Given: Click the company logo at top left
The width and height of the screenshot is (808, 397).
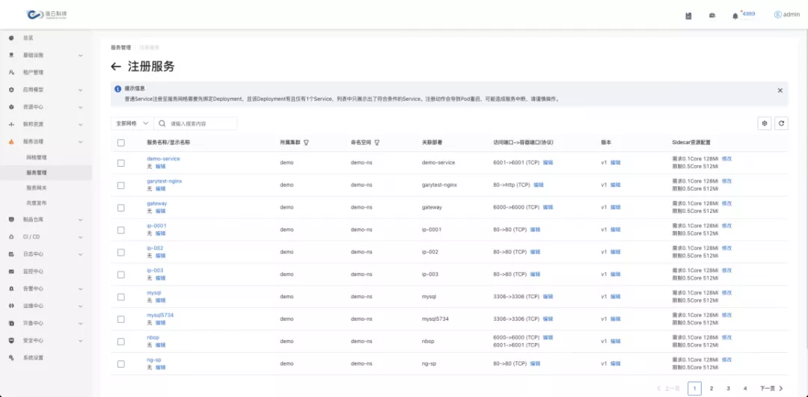Looking at the screenshot, I should click(46, 14).
